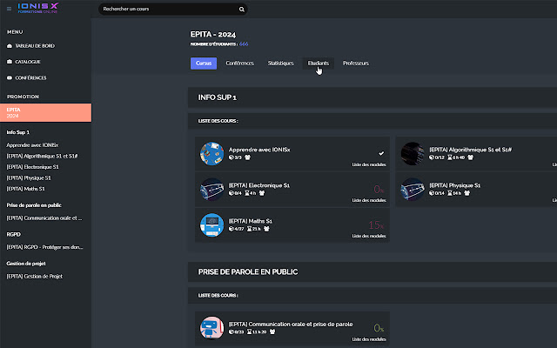Open sidebar link Communication orale et...

point(44,218)
